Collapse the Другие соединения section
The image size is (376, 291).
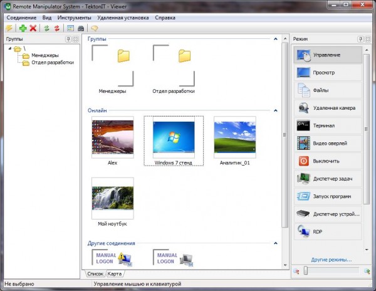pyautogui.click(x=276, y=242)
